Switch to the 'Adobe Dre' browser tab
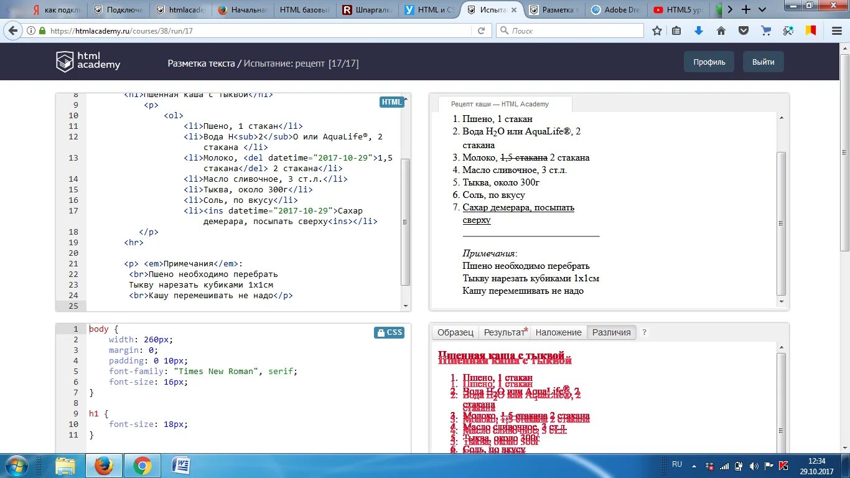This screenshot has height=478, width=850. pos(616,10)
